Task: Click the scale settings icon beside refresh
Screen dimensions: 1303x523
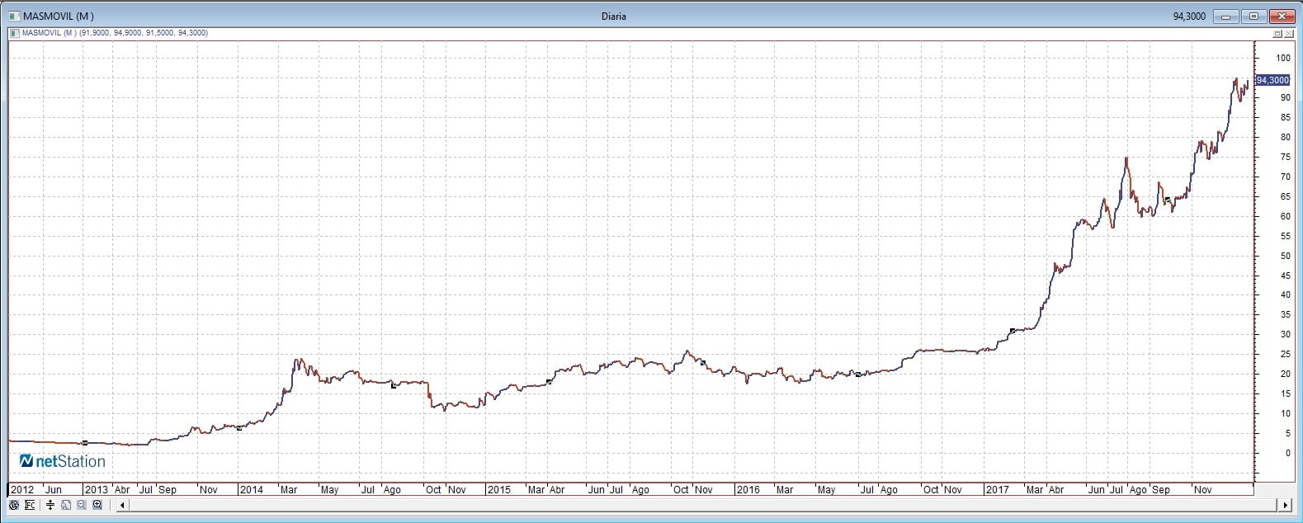Action: [x=31, y=505]
